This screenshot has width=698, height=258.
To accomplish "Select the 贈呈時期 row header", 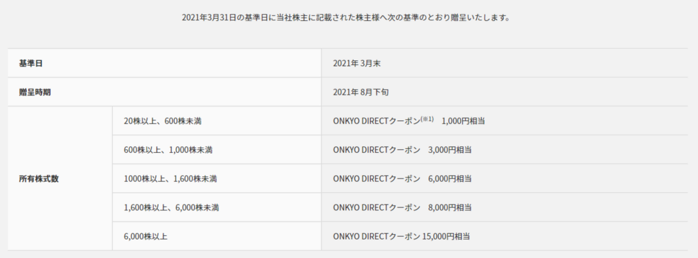I will coord(164,92).
